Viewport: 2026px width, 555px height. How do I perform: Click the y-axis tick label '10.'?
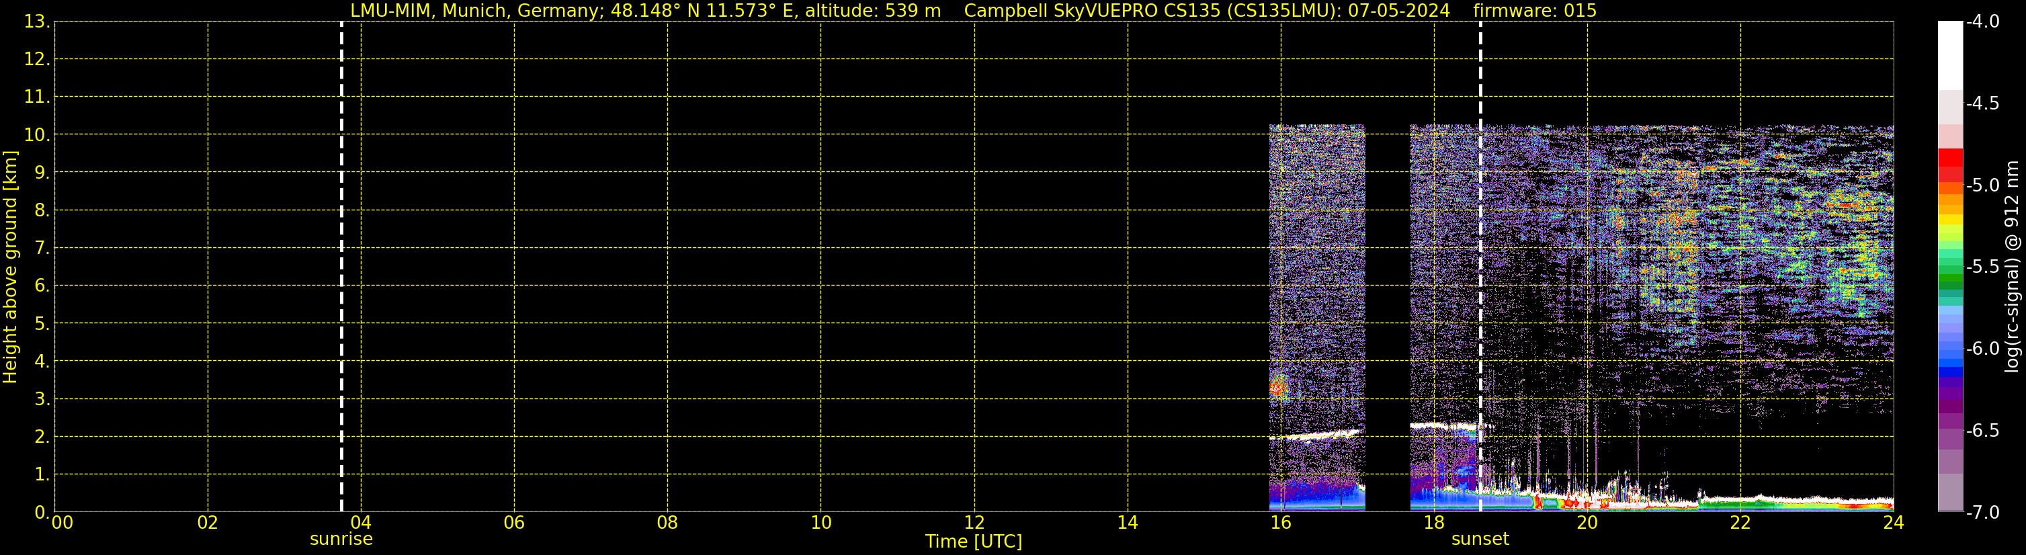[x=37, y=135]
